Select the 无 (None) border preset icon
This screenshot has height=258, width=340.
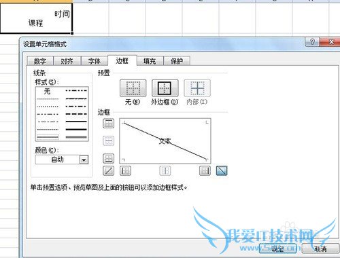[133, 88]
